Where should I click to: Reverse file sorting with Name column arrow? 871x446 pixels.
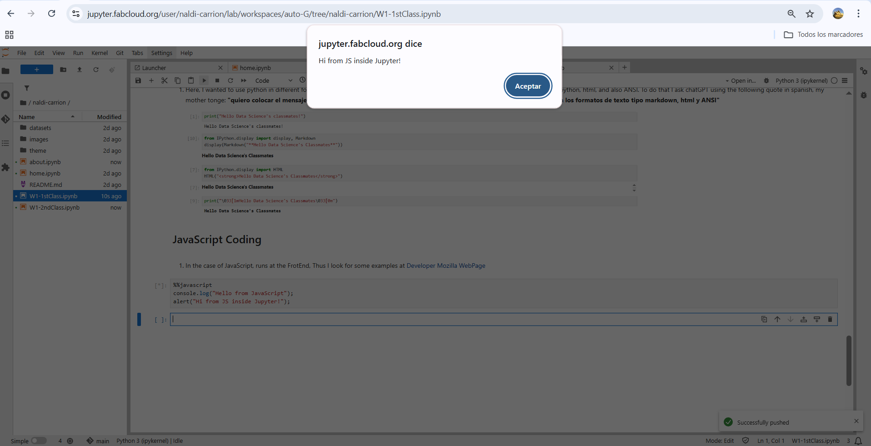pyautogui.click(x=72, y=116)
